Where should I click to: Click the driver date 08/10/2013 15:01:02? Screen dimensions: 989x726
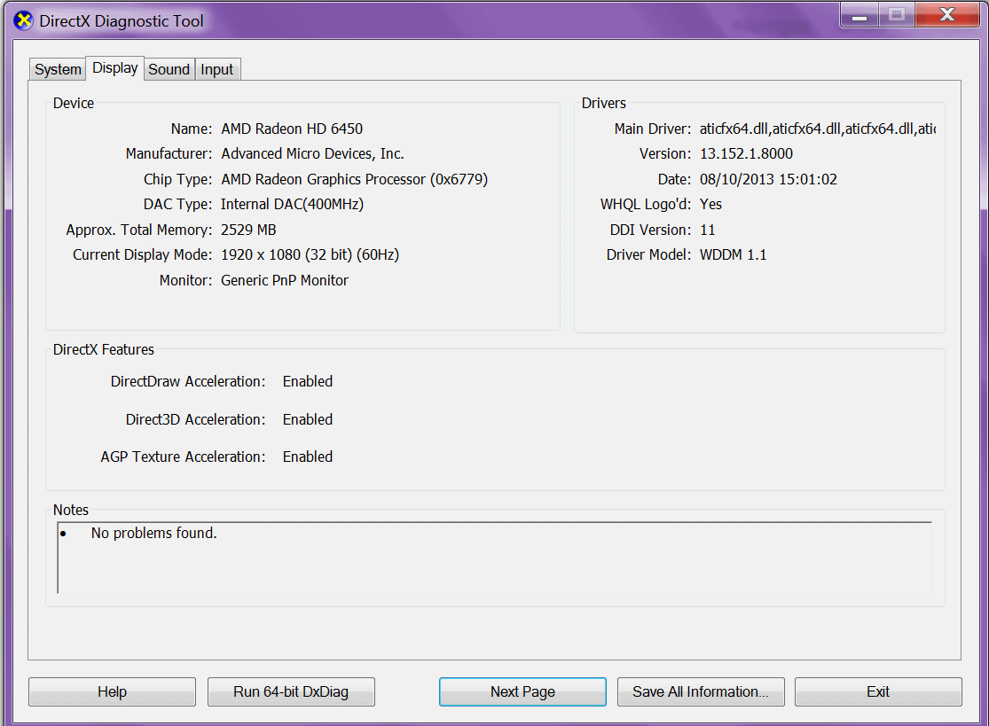[x=768, y=179]
